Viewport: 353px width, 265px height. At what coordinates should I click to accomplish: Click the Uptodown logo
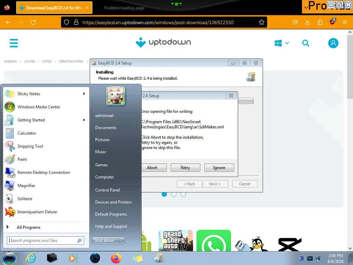coord(163,42)
